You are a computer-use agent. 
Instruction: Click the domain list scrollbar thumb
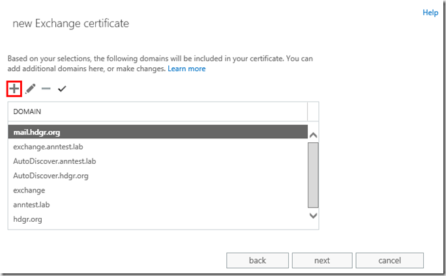pyautogui.click(x=312, y=174)
